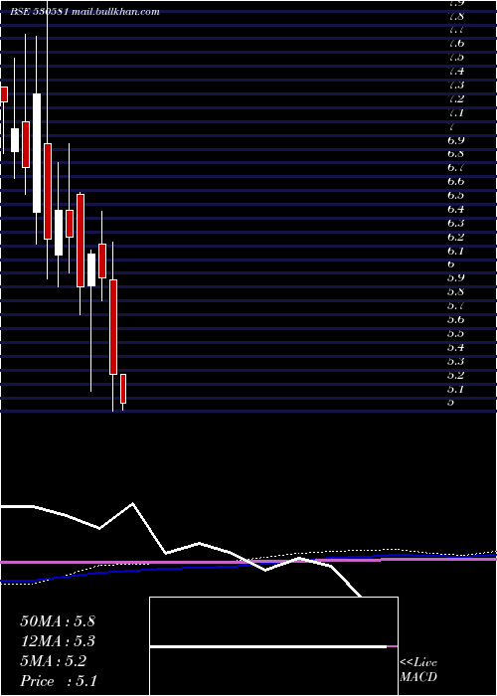This screenshot has width=497, height=696.
Task: Click the 7.2 price axis label
Action: [x=456, y=98]
